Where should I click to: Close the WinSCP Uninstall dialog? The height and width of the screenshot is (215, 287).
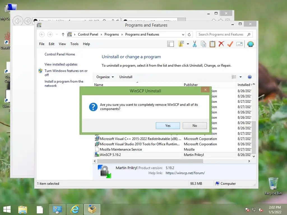coord(205,90)
